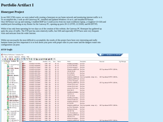Screen dimensions: 163x122
Task: Open the View menu in KFSensor
Action: click(x=6, y=57)
